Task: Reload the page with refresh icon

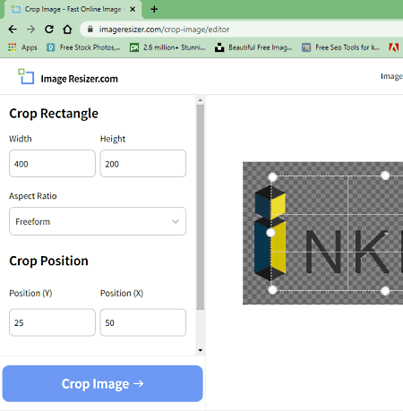Action: point(49,30)
